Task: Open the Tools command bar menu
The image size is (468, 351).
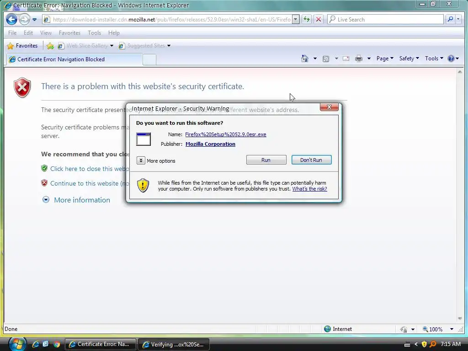Action: tap(434, 58)
